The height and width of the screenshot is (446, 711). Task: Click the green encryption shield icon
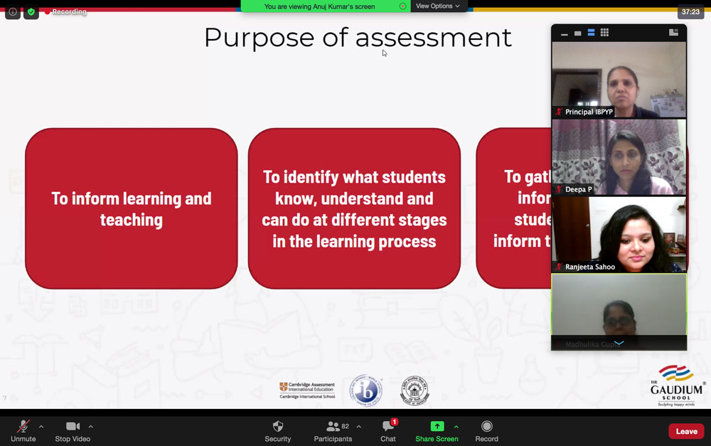pyautogui.click(x=31, y=12)
